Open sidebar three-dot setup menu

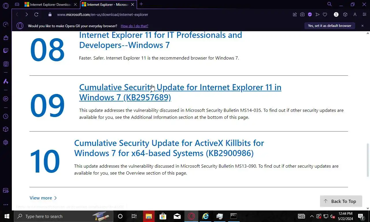point(5,205)
